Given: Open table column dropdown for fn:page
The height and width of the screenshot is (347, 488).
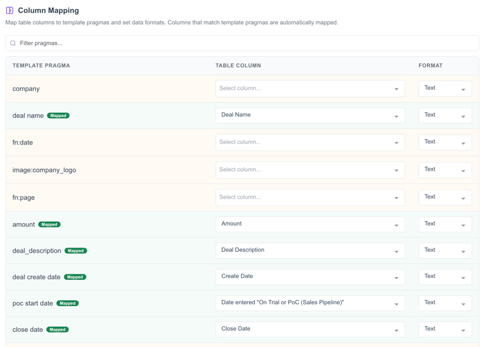Looking at the screenshot, I should tap(310, 197).
